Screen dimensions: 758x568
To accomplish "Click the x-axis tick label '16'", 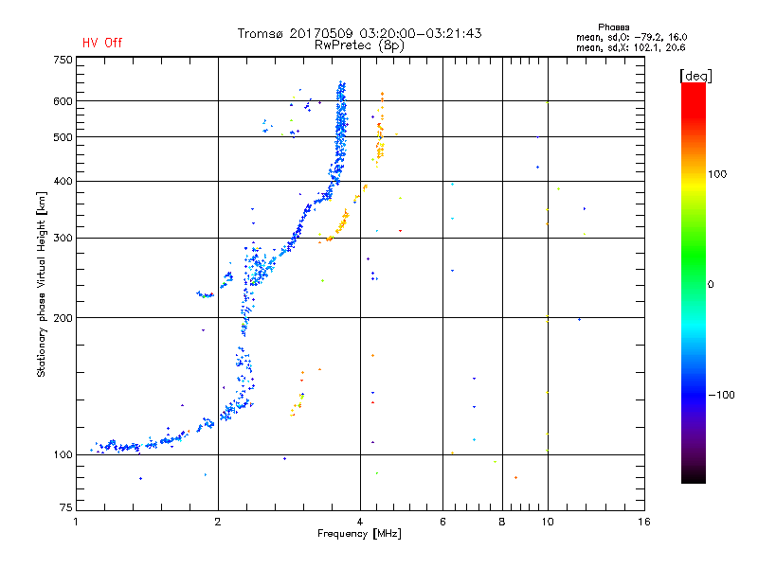I will click(644, 522).
